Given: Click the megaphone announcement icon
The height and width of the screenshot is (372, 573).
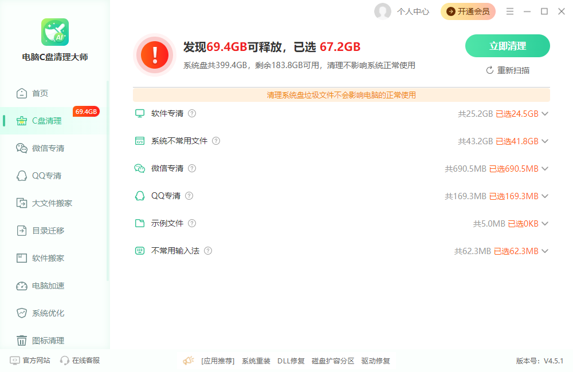Looking at the screenshot, I should pos(189,361).
